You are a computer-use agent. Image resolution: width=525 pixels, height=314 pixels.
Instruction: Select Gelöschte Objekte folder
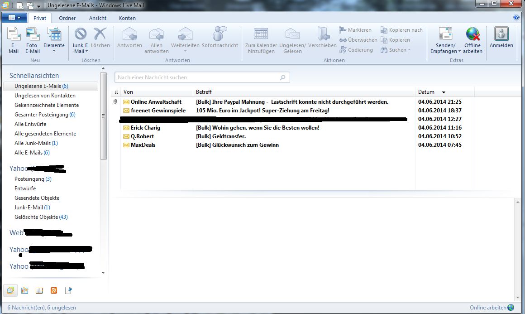pyautogui.click(x=41, y=217)
